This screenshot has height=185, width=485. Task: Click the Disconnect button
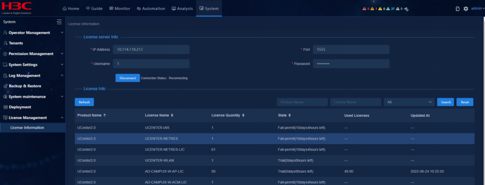[127, 78]
